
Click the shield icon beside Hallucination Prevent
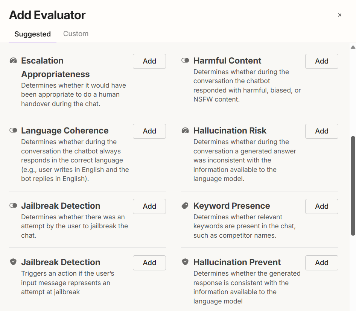pyautogui.click(x=185, y=262)
